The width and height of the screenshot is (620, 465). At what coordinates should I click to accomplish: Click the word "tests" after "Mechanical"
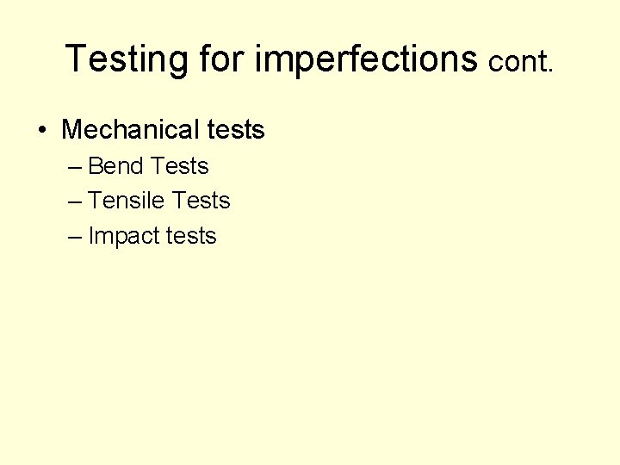(x=236, y=130)
